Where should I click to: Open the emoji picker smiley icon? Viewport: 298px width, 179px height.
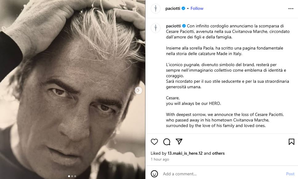tap(154, 174)
